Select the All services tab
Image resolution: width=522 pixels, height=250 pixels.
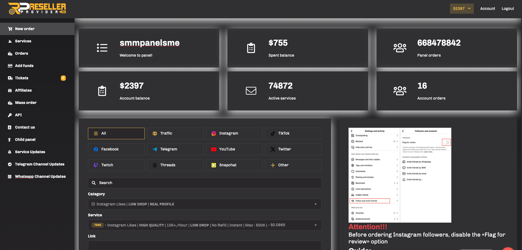pyautogui.click(x=116, y=133)
